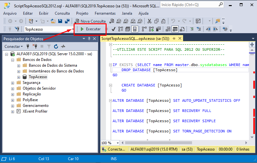Open Activity Monitor from Object Explorer toolbar
The width and height of the screenshot is (257, 163).
63,46
